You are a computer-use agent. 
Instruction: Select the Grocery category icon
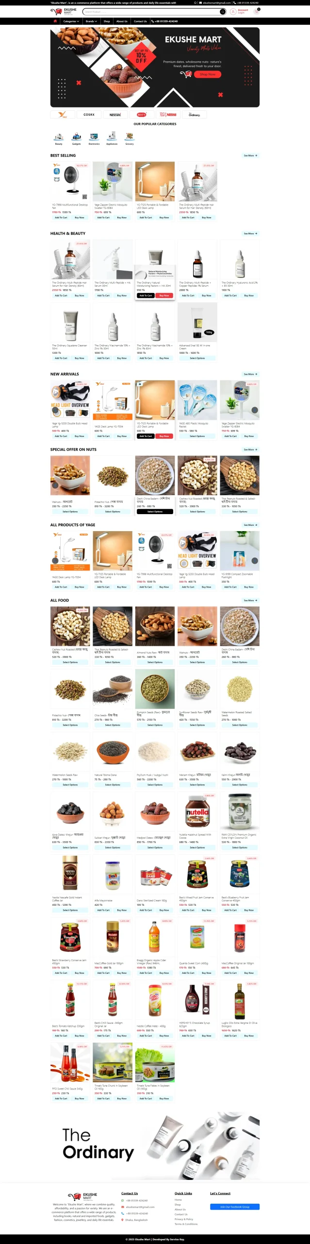pos(130,137)
